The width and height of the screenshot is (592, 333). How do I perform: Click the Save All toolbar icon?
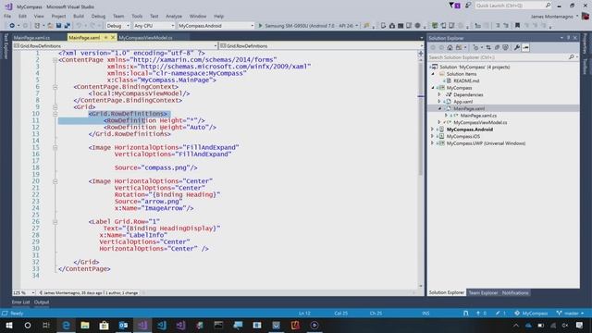click(68, 26)
